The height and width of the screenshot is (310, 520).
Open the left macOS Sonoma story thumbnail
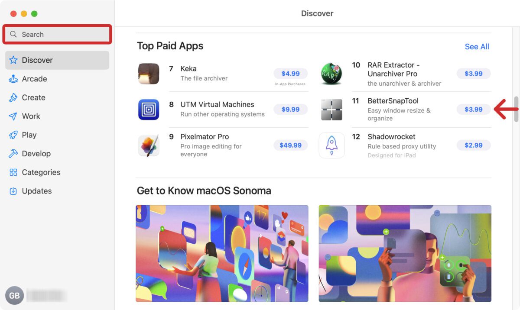point(222,253)
